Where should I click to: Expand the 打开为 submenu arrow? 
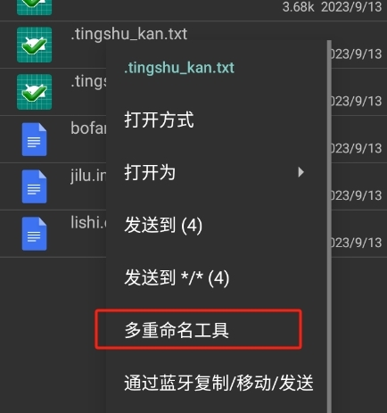point(301,172)
